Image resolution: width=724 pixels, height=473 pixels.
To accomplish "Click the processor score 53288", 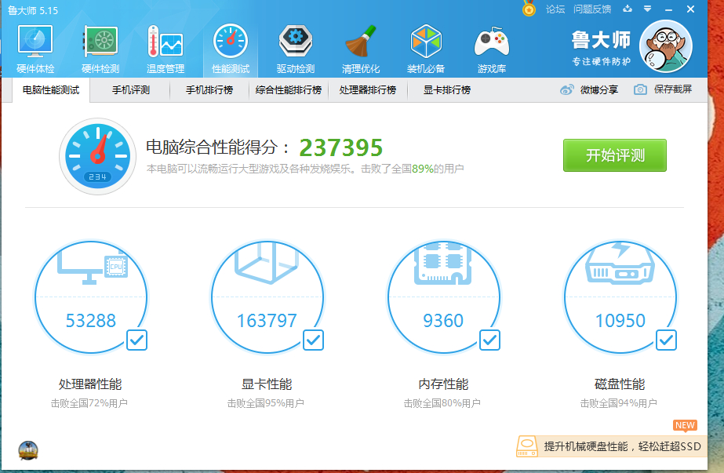I will (x=90, y=321).
